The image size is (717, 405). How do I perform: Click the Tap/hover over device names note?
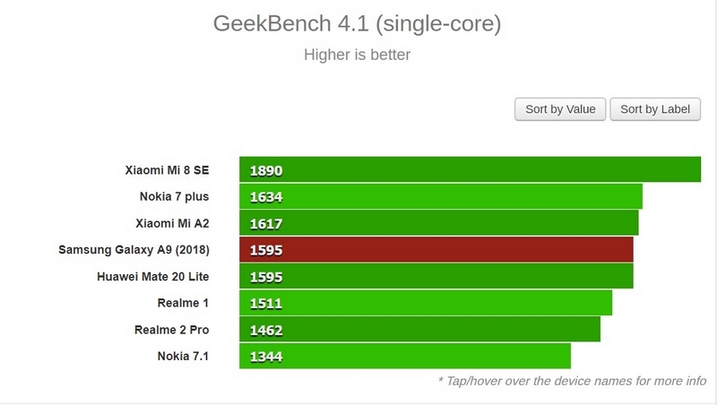click(x=572, y=381)
